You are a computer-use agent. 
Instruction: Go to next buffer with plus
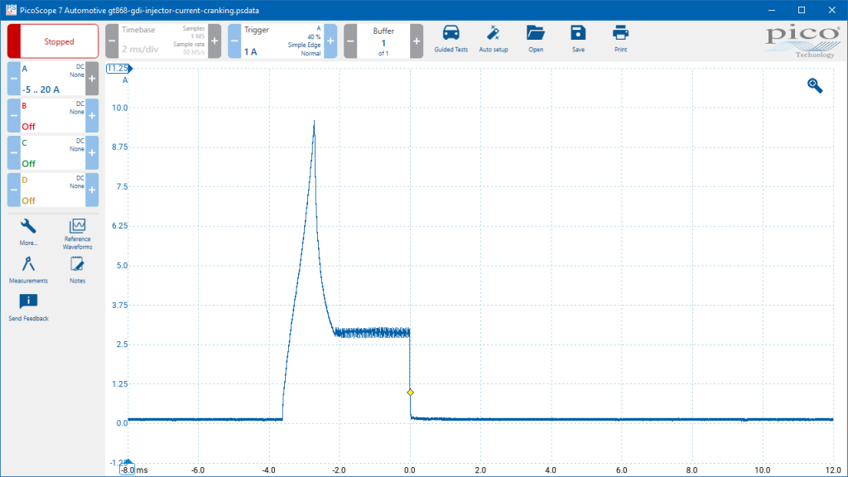click(x=417, y=41)
